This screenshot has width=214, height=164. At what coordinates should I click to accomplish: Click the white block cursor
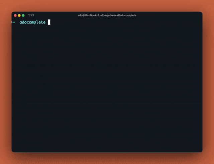(49, 22)
